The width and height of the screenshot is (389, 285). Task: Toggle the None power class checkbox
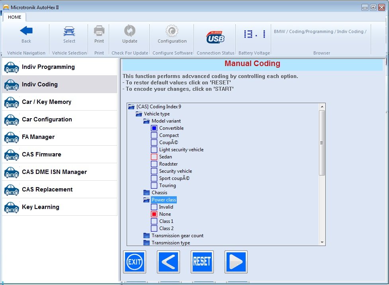(154, 214)
